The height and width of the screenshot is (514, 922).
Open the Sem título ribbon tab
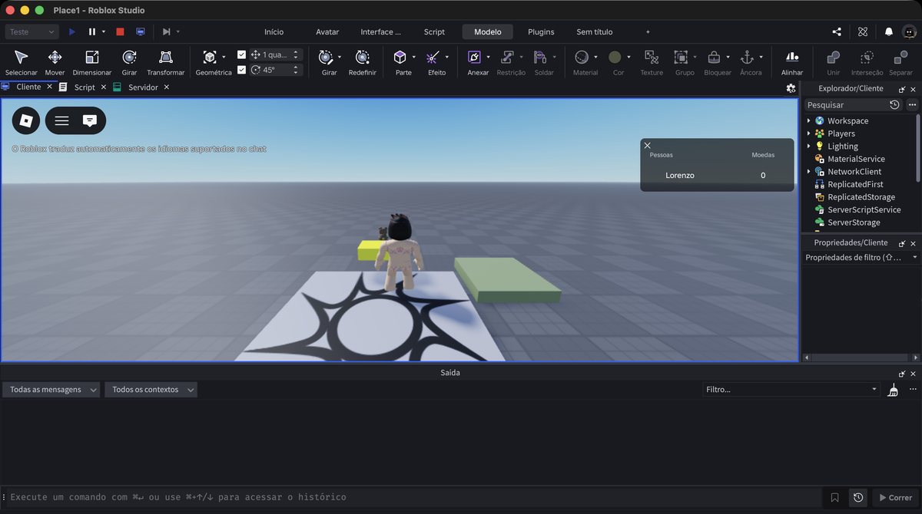(595, 31)
